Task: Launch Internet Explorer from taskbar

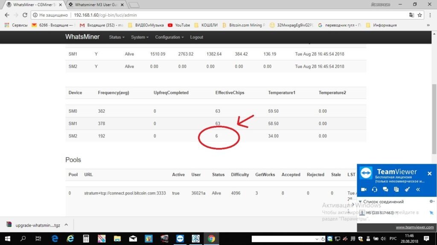Action: click(70, 239)
